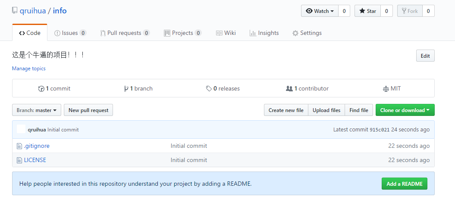This screenshot has width=455, height=206.
Task: Go to the Settings tab
Action: [307, 33]
